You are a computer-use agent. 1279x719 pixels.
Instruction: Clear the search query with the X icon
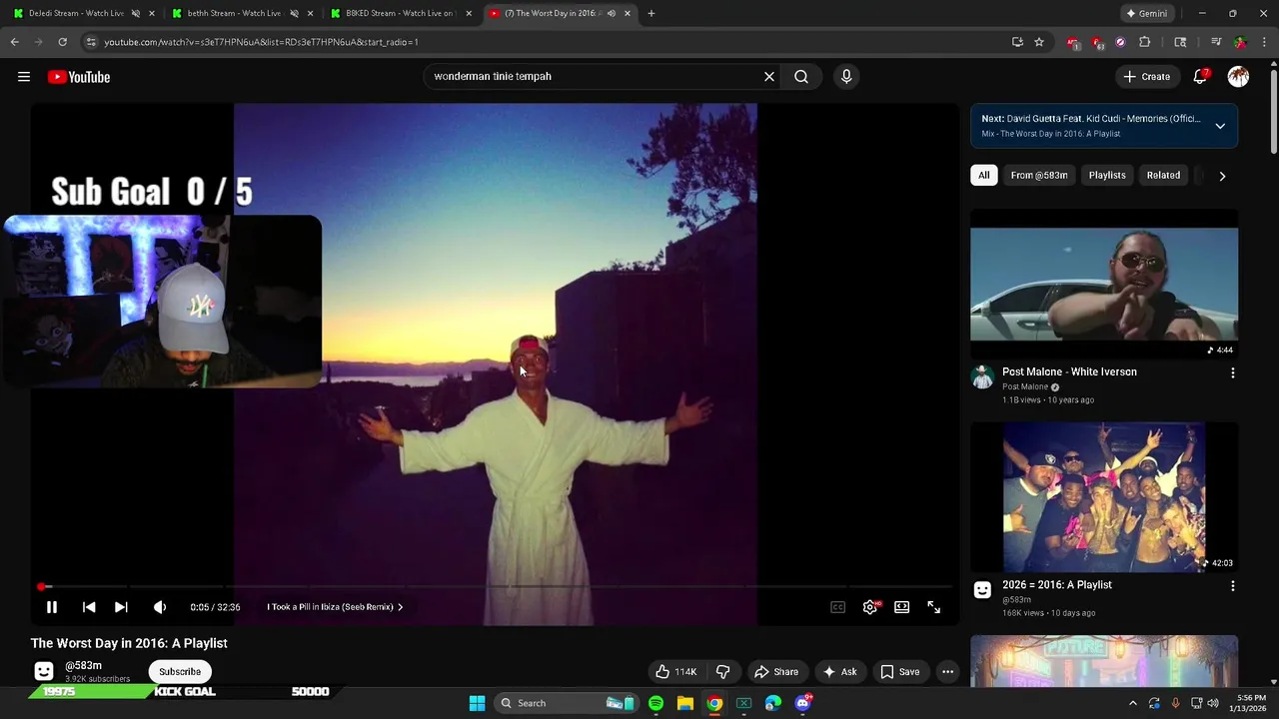[x=769, y=76]
